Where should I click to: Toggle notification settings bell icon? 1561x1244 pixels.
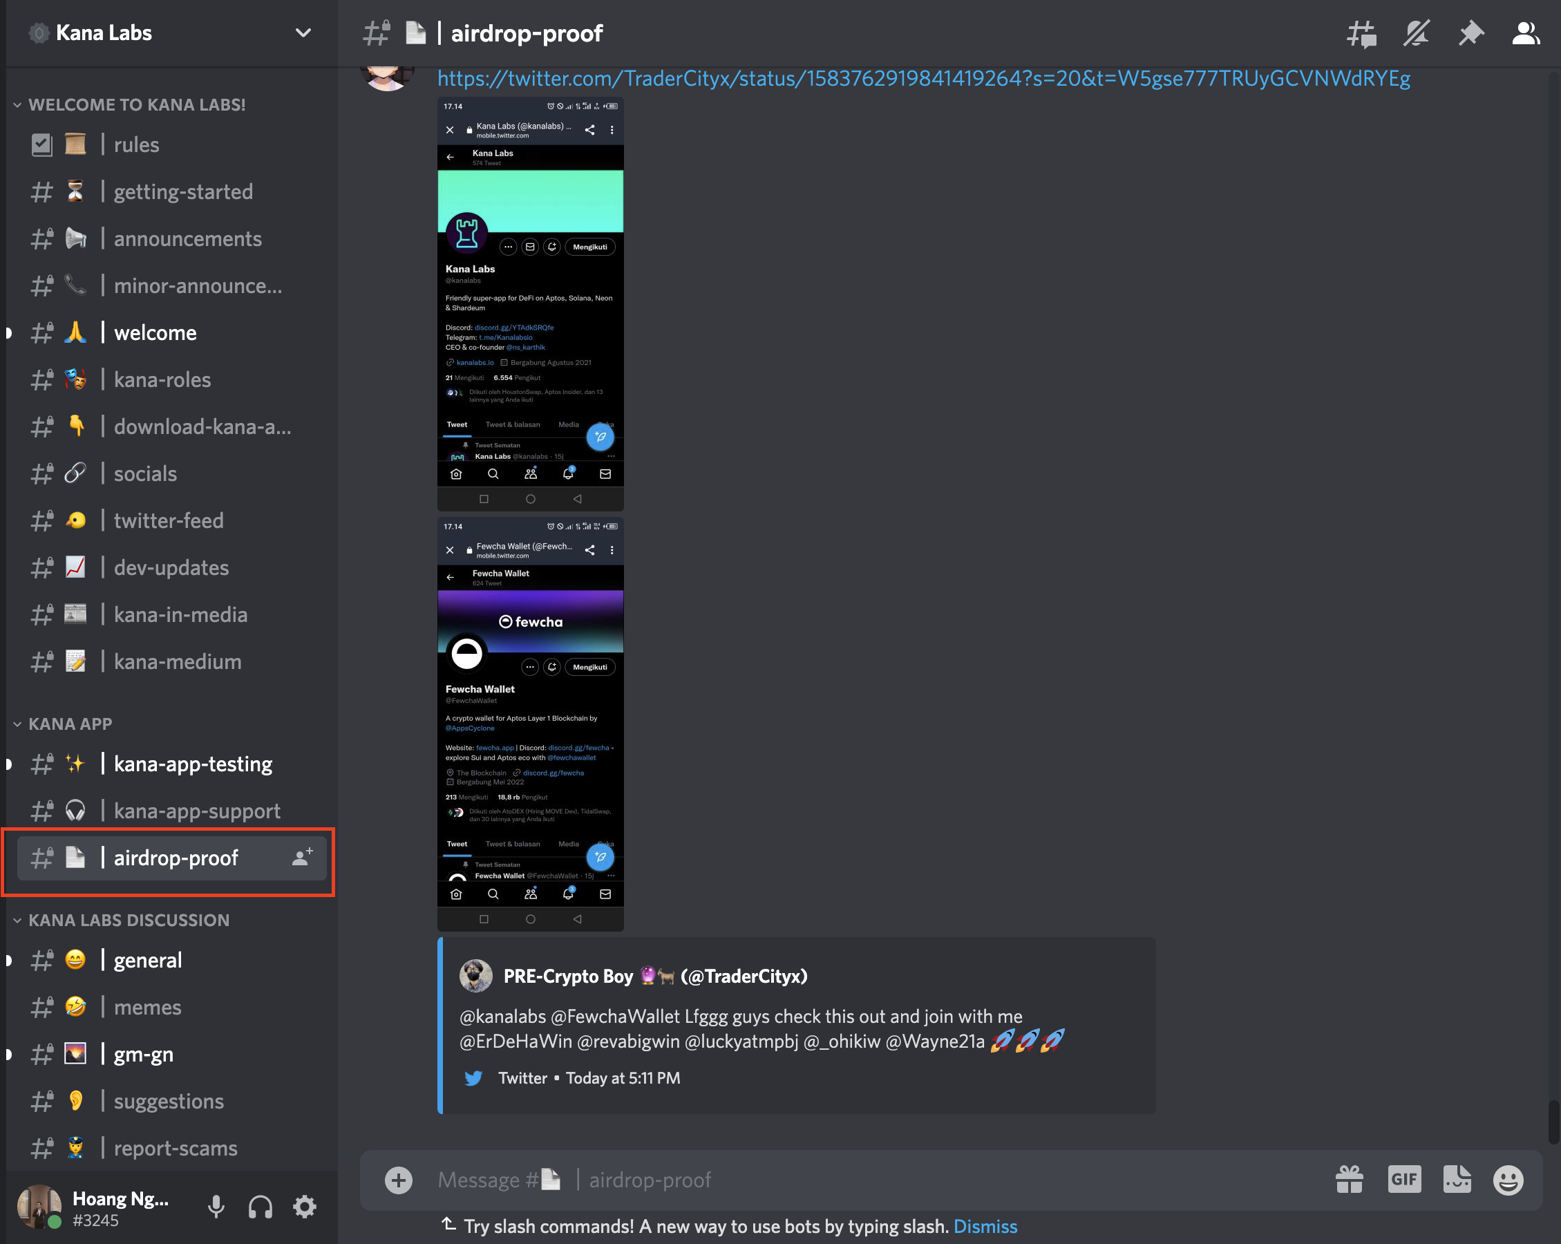point(1416,33)
